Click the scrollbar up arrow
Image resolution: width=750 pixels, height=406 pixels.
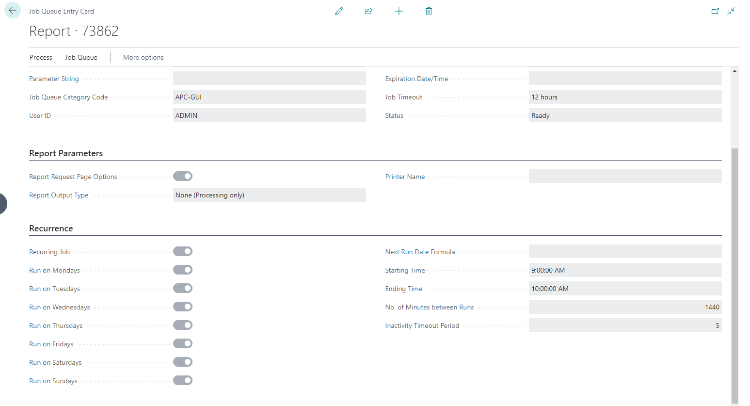tap(734, 71)
